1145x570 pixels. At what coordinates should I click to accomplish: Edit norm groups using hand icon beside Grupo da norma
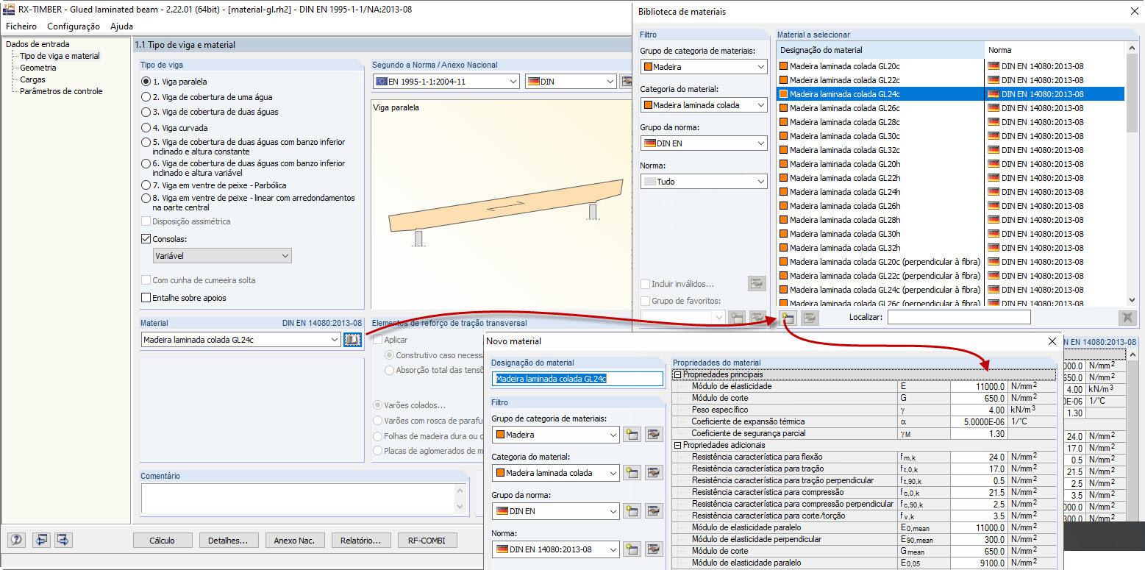653,510
